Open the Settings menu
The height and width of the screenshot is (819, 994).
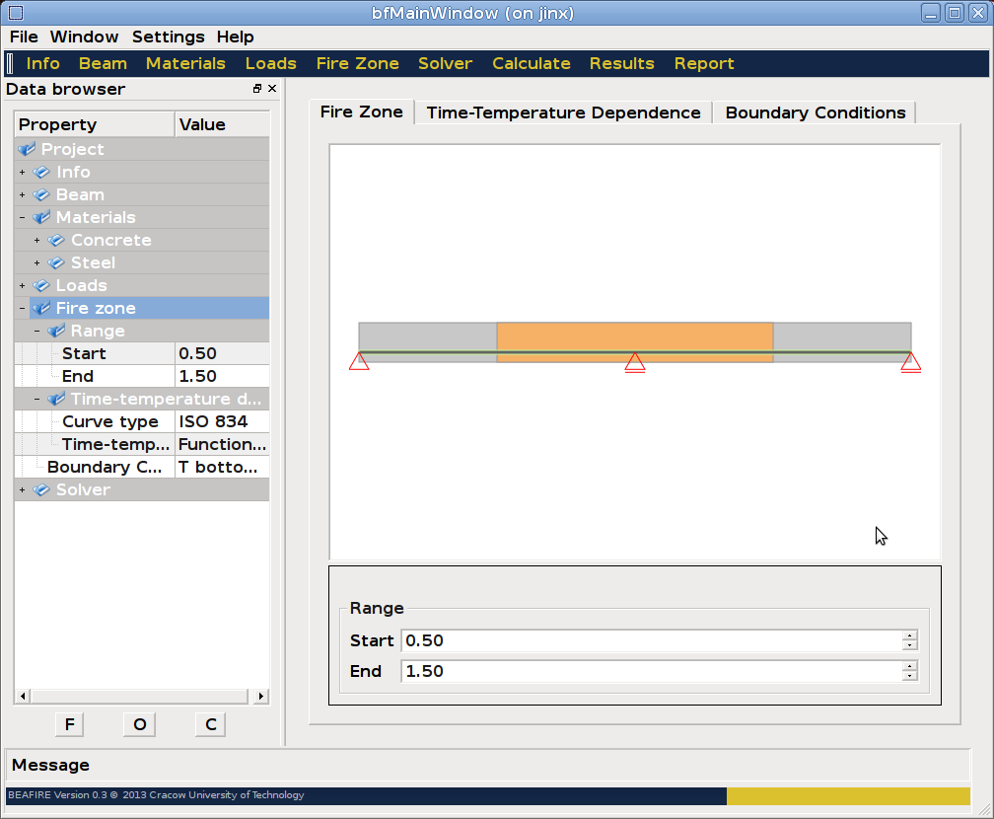(x=168, y=37)
